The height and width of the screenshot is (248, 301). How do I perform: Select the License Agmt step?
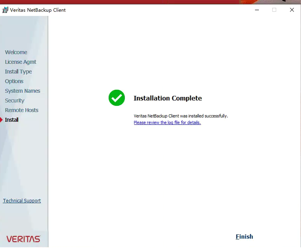click(x=20, y=62)
